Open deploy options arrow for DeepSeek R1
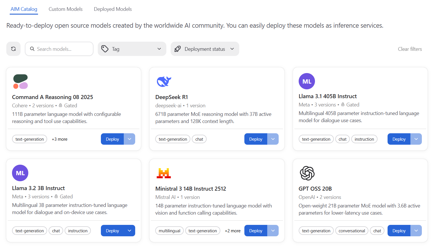435x246 pixels. (273, 139)
